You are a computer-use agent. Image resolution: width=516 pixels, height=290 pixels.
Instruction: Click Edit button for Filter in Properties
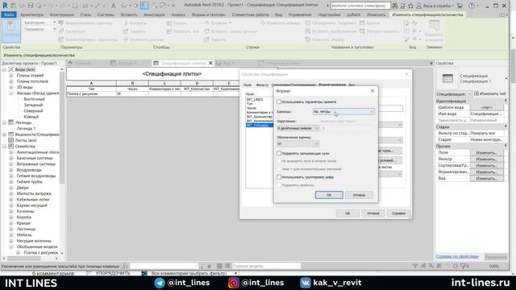pyautogui.click(x=486, y=159)
